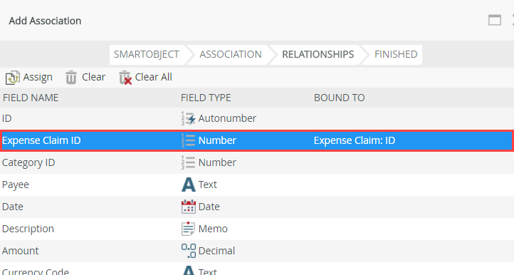The height and width of the screenshot is (275, 514).
Task: Open the RELATIONSHIPS wizard step
Action: pyautogui.click(x=318, y=54)
